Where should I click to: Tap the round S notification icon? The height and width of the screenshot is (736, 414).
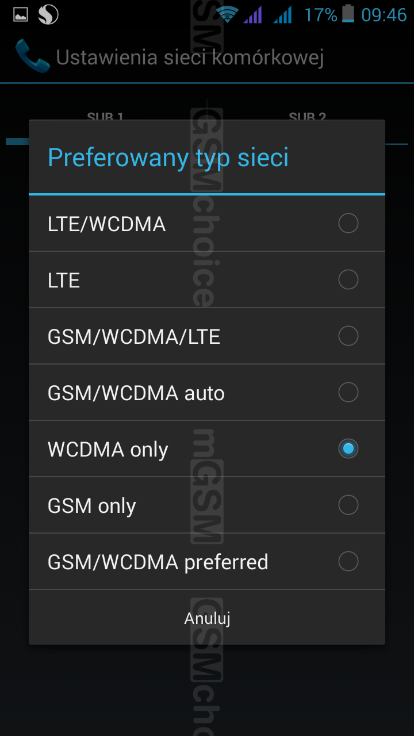pos(48,15)
